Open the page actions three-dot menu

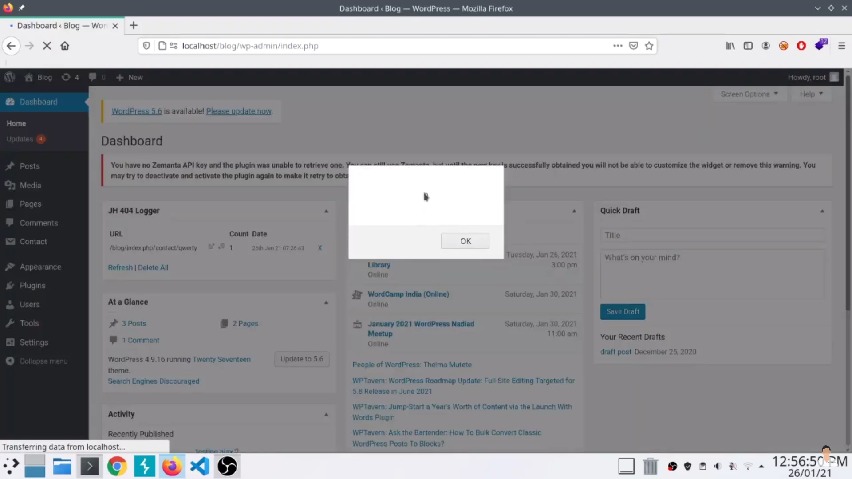tap(618, 46)
